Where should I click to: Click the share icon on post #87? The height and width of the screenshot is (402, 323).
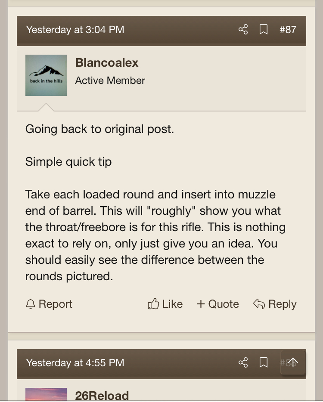click(x=243, y=30)
